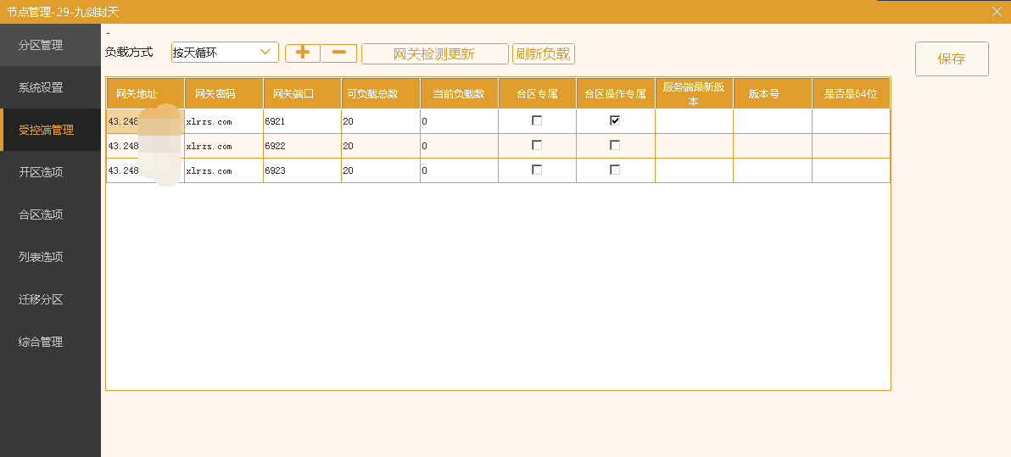The height and width of the screenshot is (457, 1011).
Task: Open 列表选项 from the sidebar
Action: point(41,257)
